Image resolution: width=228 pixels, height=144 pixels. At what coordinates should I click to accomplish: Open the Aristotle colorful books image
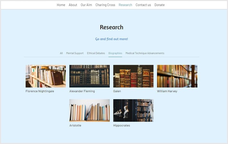point(90,110)
